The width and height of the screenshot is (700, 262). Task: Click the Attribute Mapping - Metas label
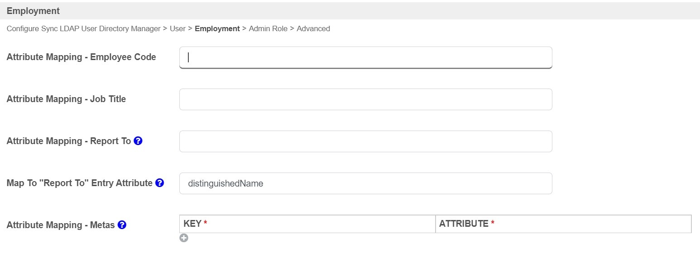click(x=60, y=225)
